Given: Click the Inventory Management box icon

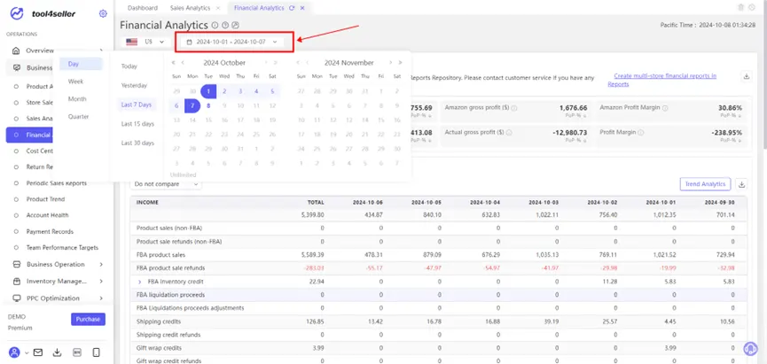Looking at the screenshot, I should [16, 282].
